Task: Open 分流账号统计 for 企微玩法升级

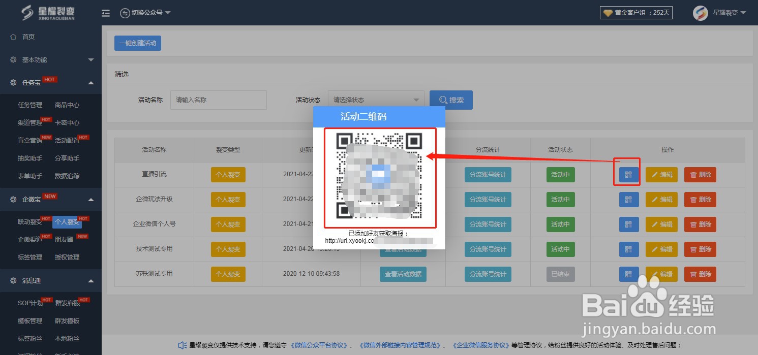Action: [x=488, y=200]
